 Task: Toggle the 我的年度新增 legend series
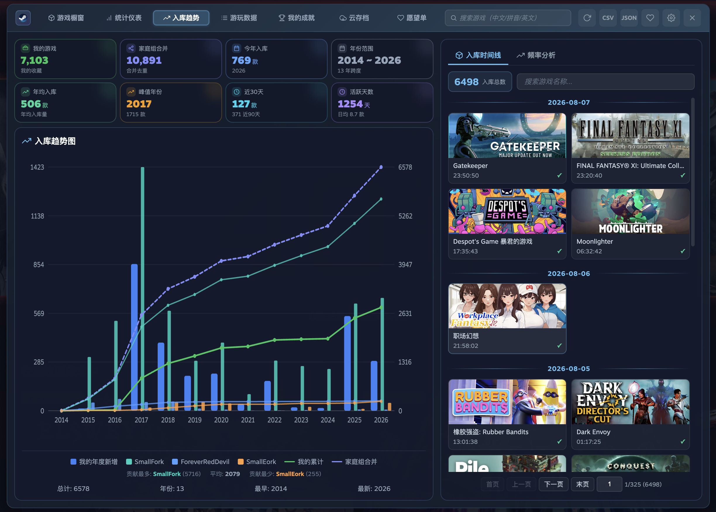pos(94,462)
